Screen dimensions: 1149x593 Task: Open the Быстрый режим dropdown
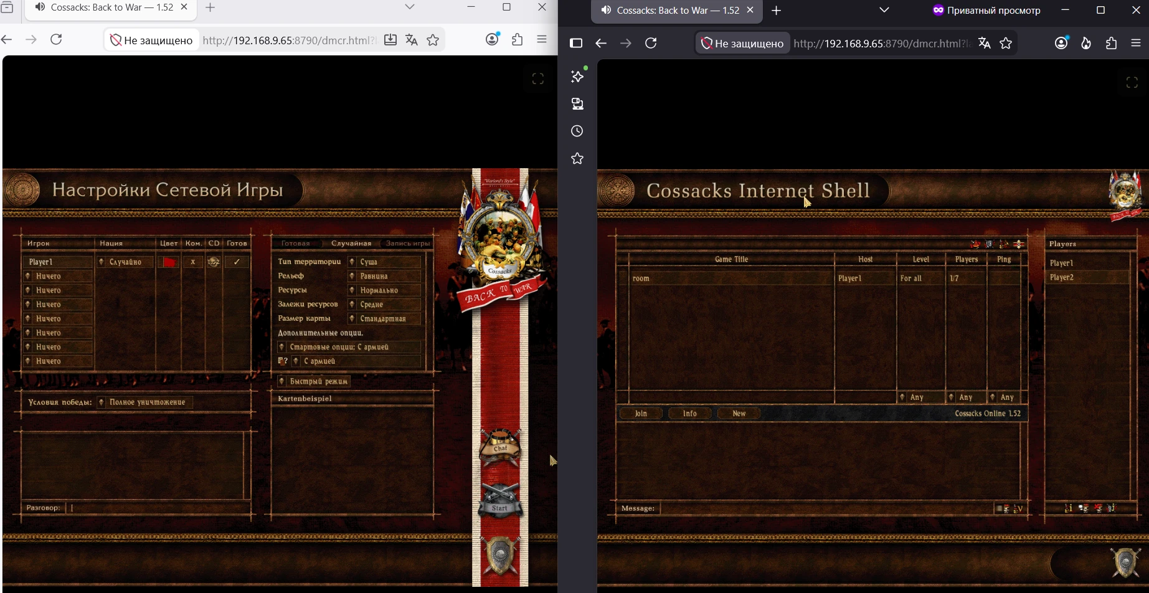314,381
